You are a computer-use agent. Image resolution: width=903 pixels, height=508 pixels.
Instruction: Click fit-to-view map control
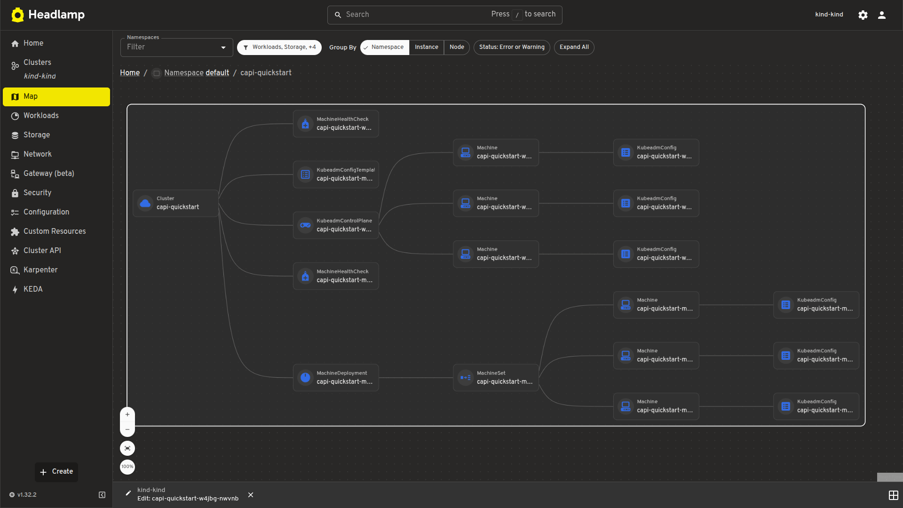(127, 448)
